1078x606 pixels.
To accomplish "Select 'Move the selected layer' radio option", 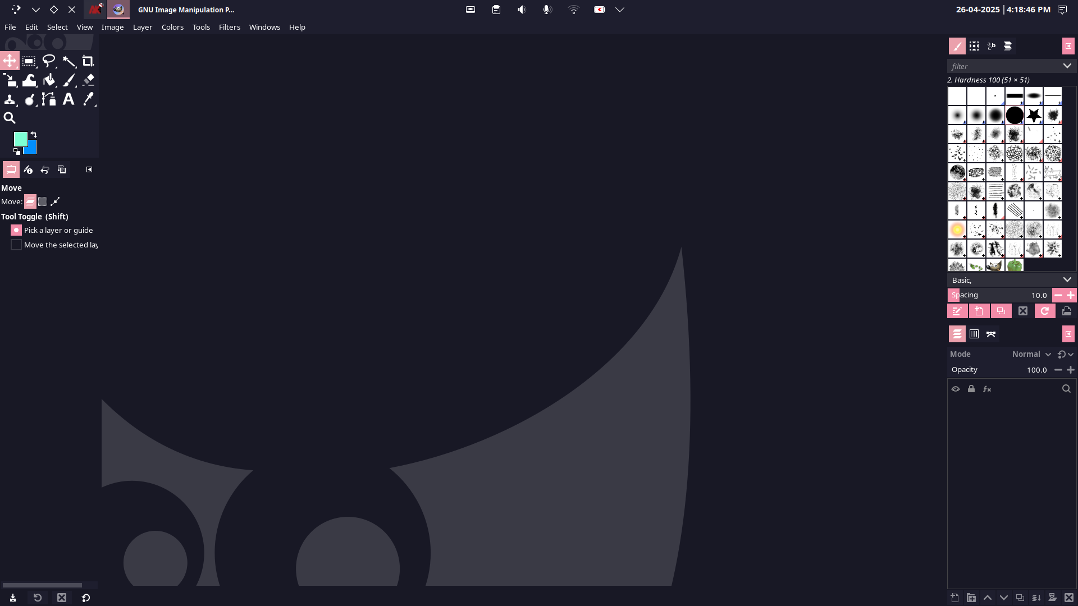I will coord(16,245).
